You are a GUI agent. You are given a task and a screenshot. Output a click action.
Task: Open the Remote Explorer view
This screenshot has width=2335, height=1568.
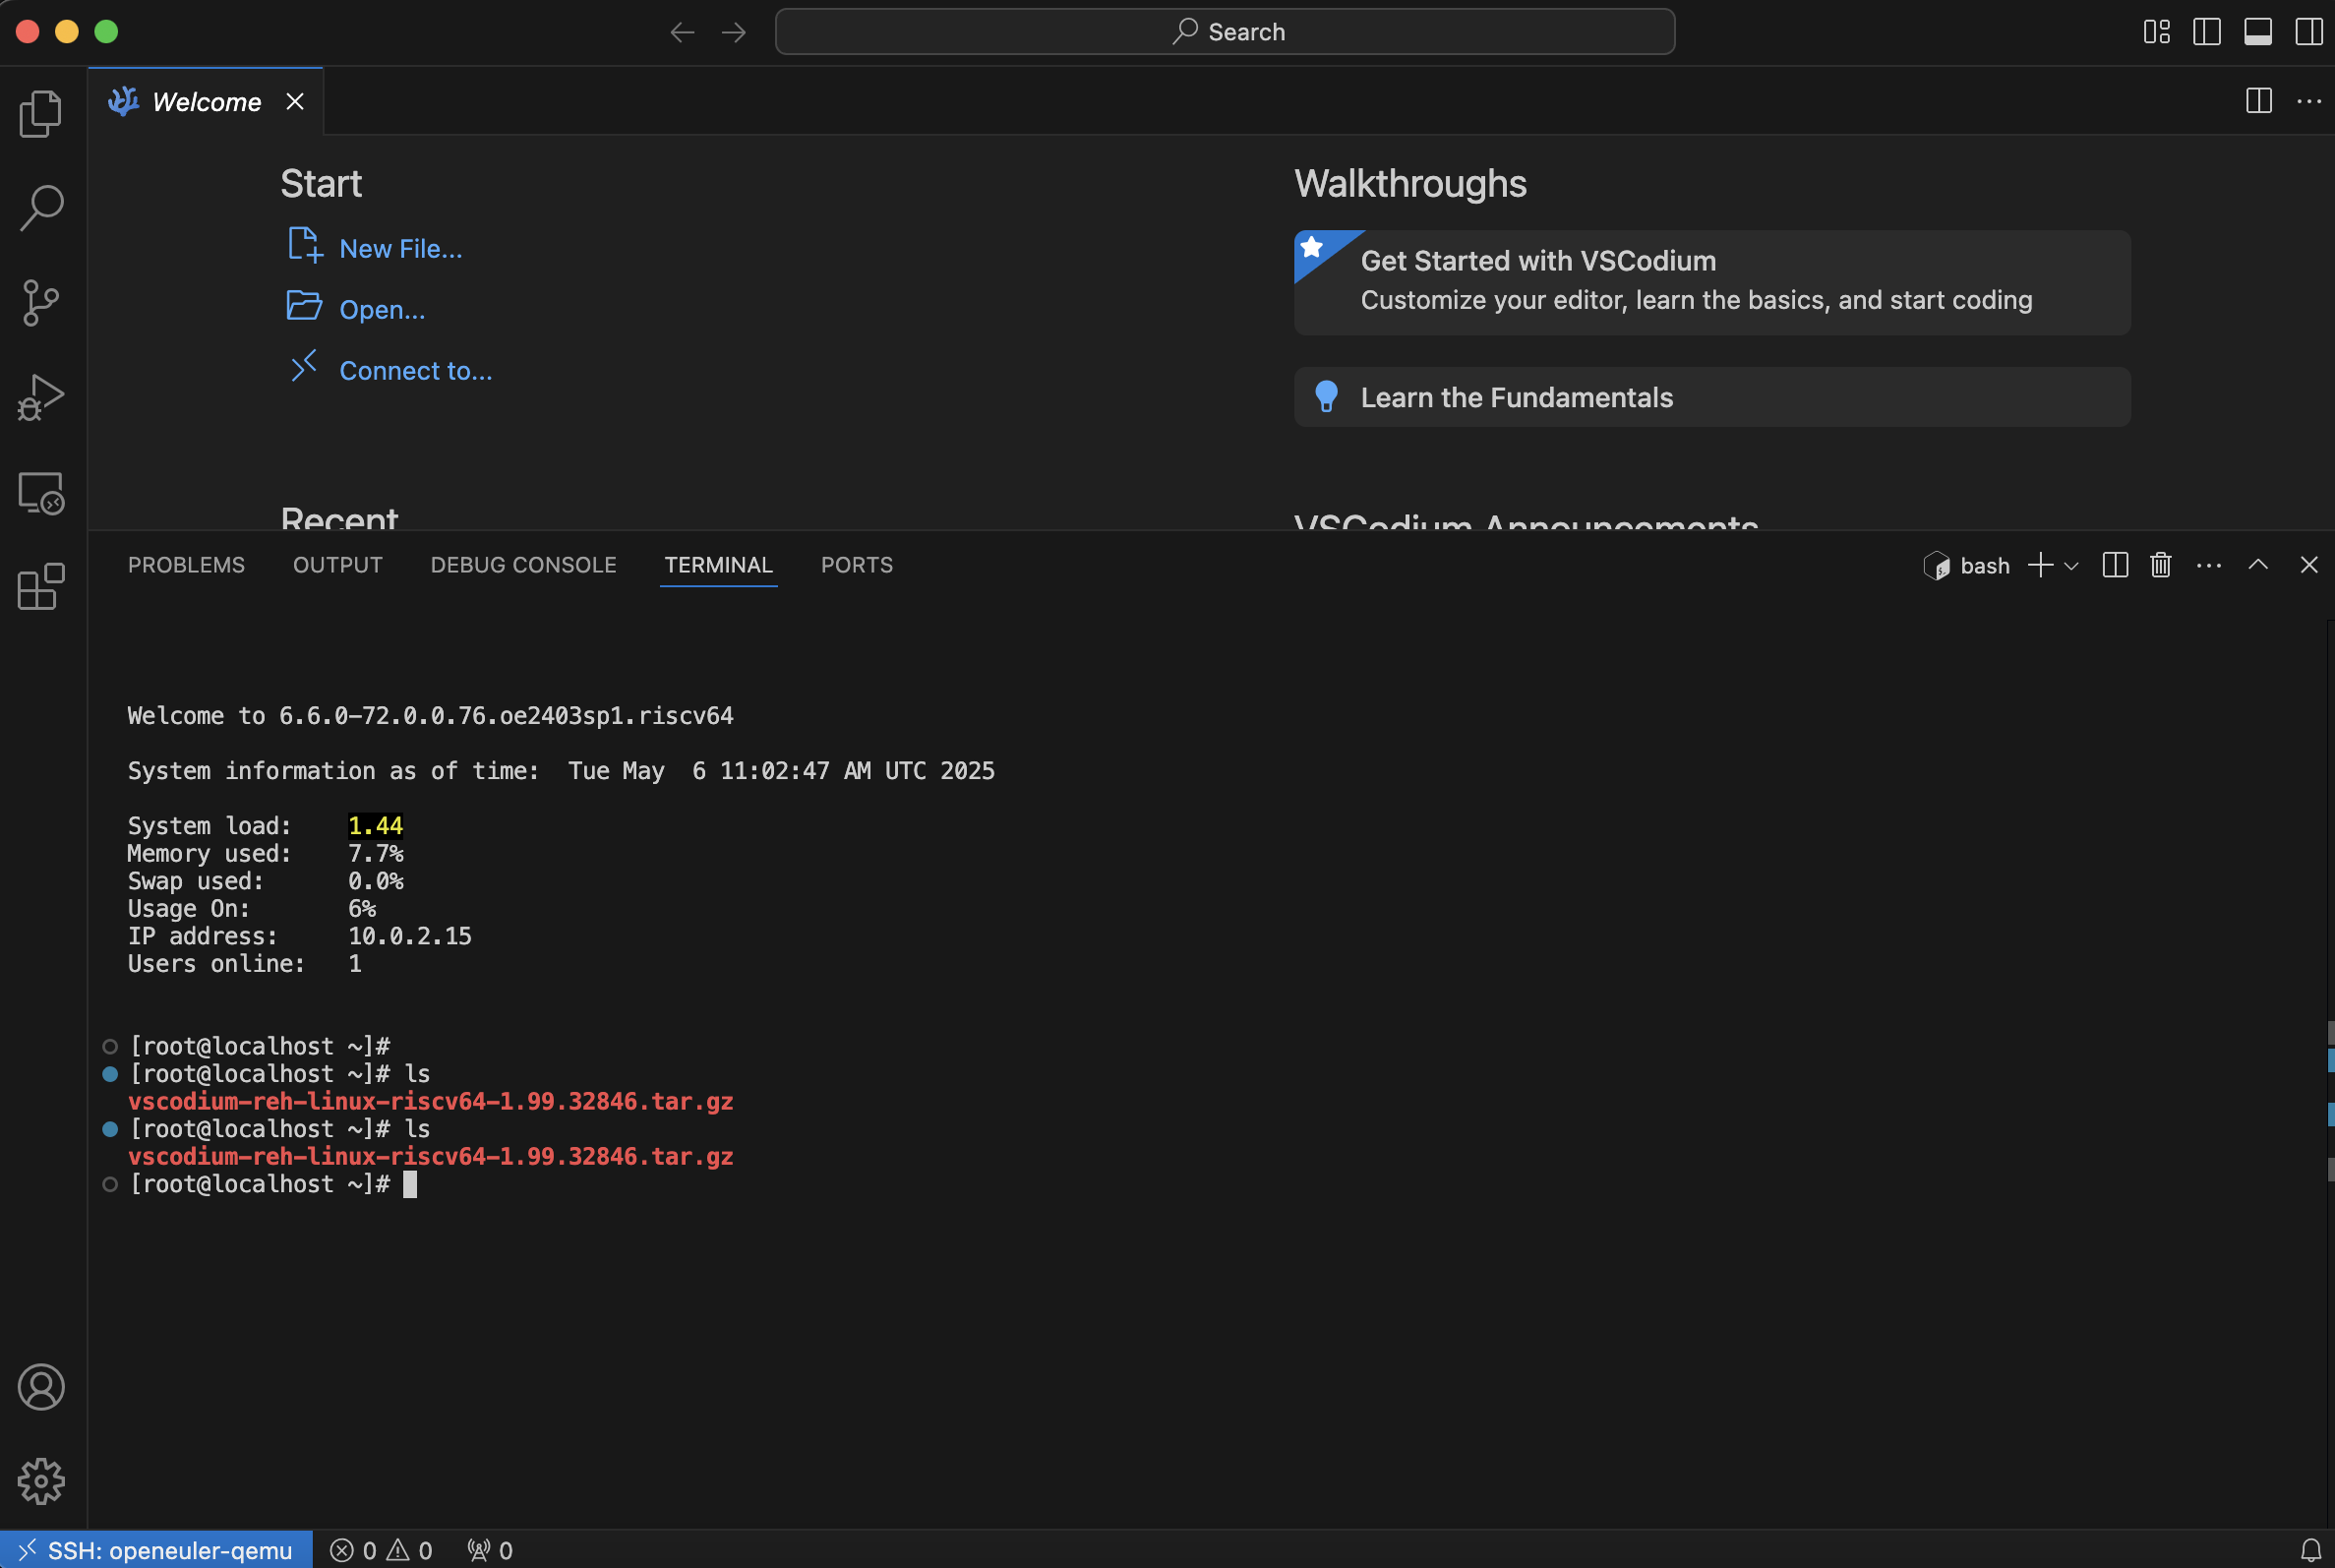click(x=41, y=493)
